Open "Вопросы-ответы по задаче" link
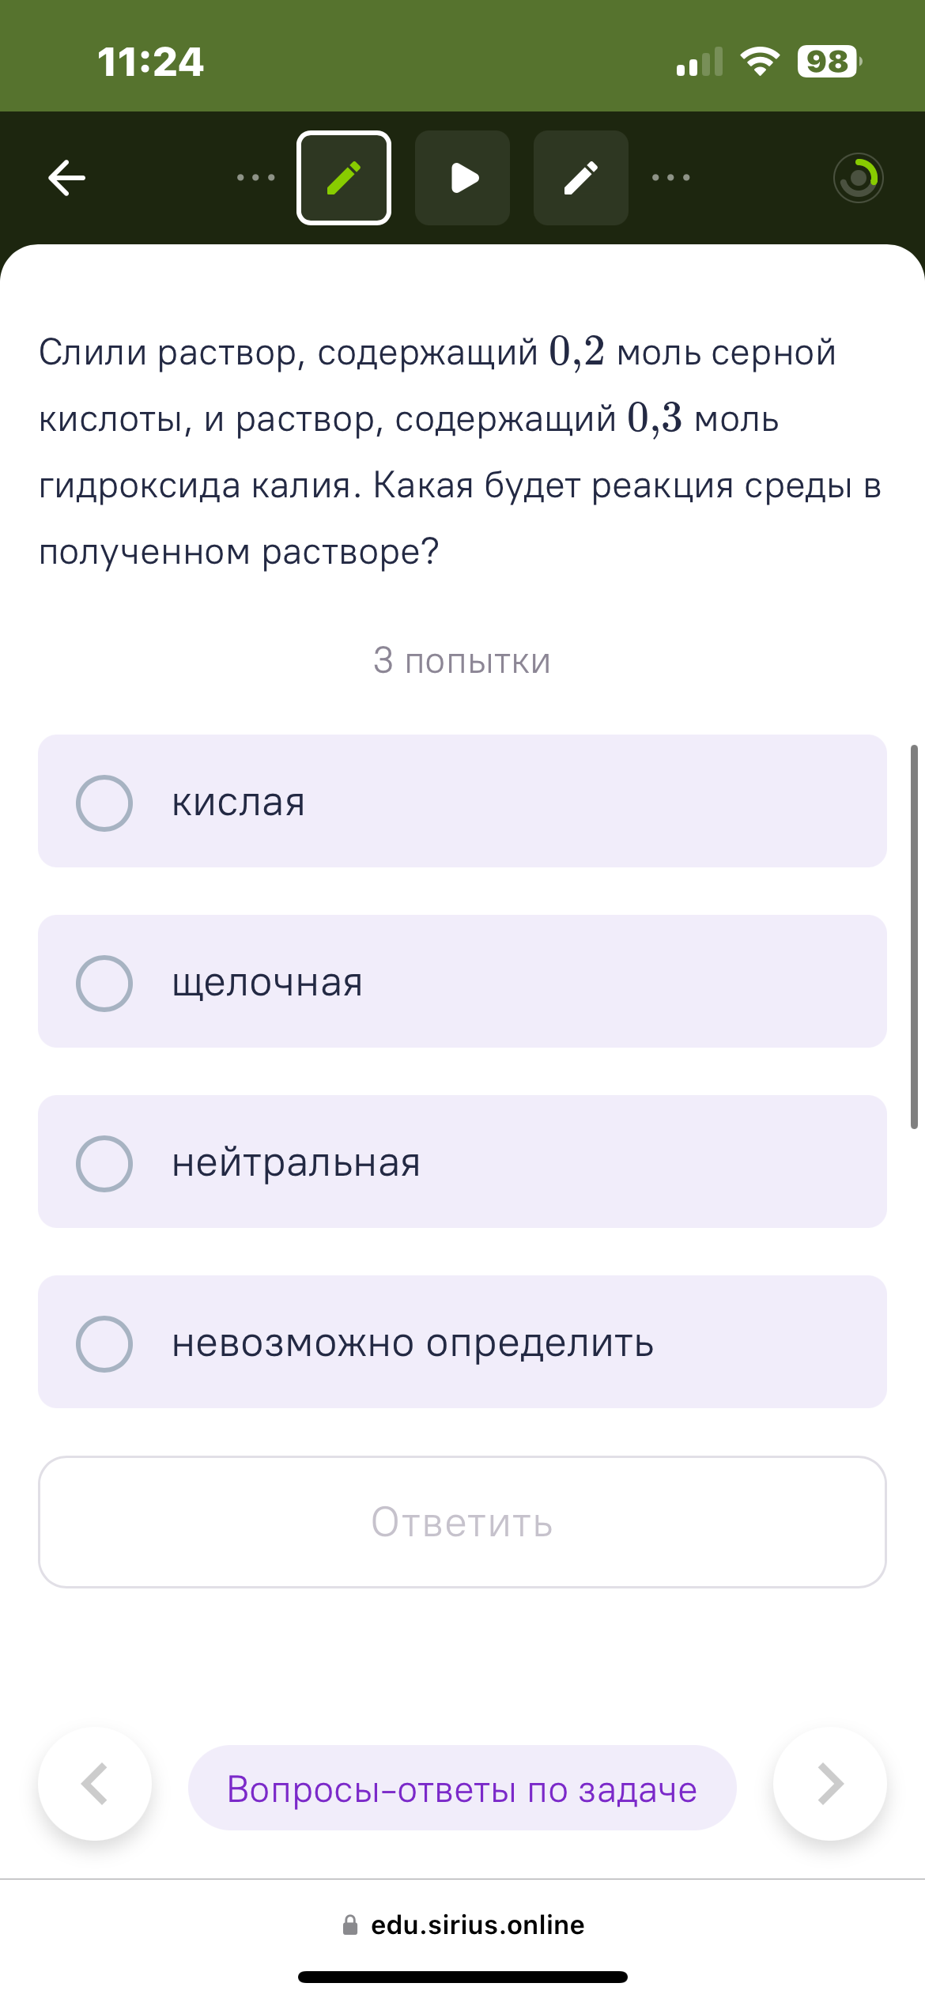This screenshot has height=2002, width=925. pyautogui.click(x=462, y=1788)
